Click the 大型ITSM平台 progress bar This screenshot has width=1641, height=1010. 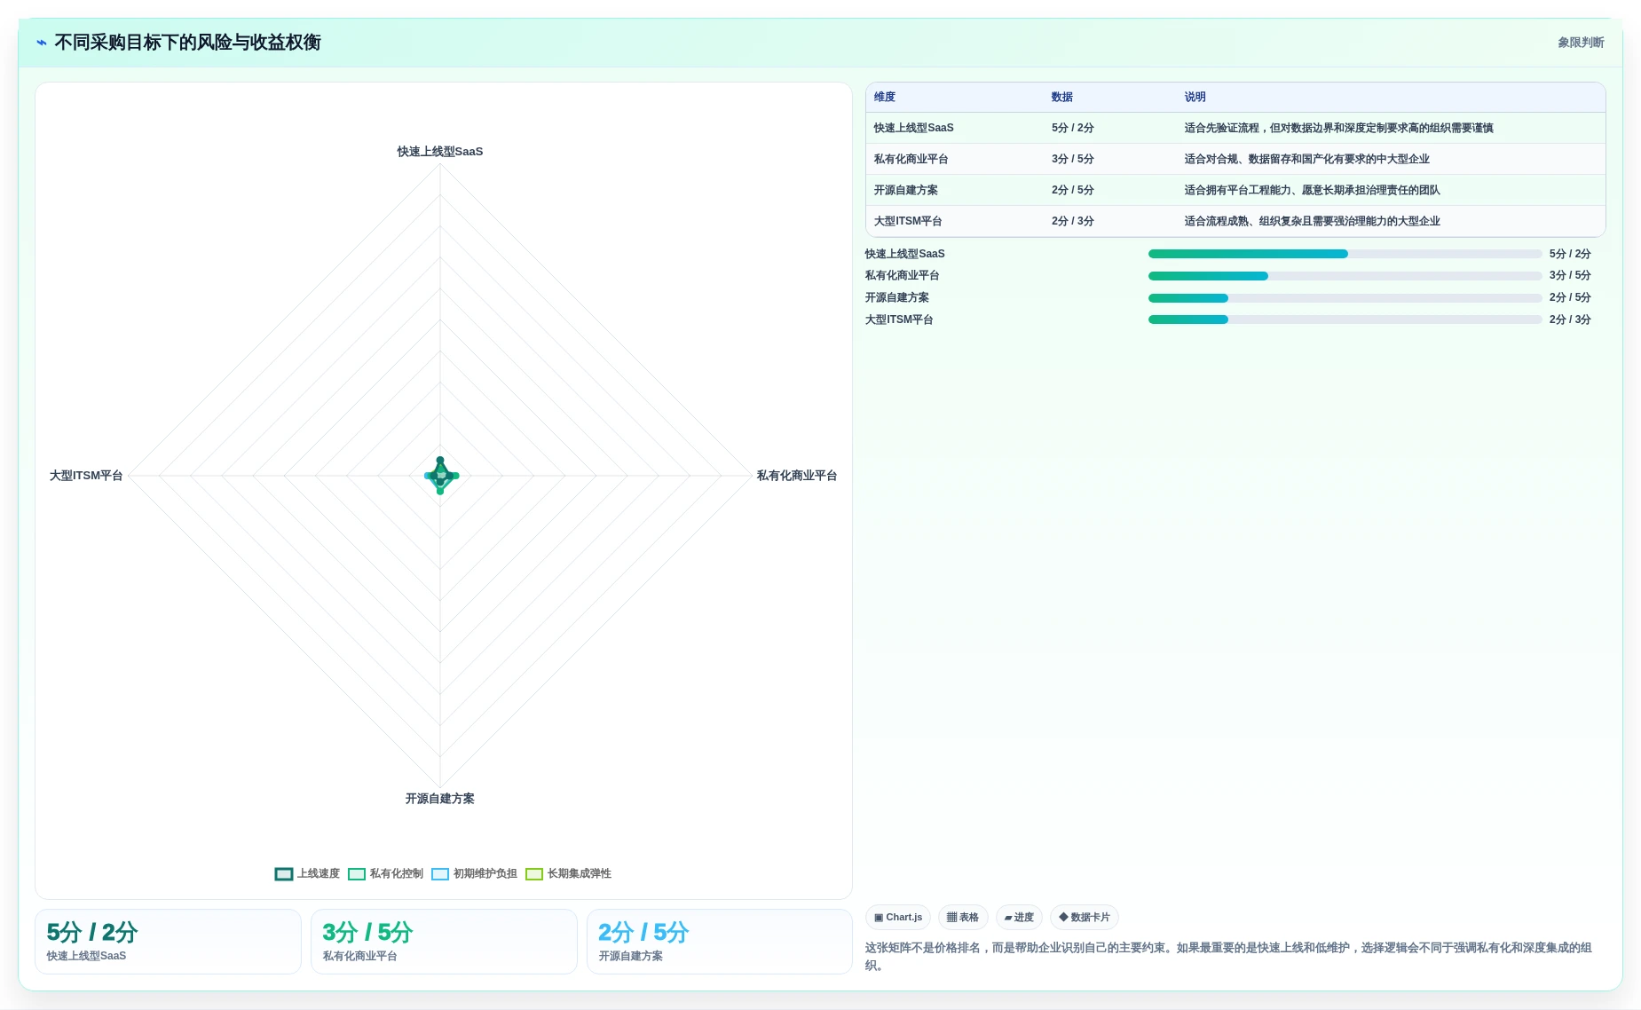(x=1345, y=320)
